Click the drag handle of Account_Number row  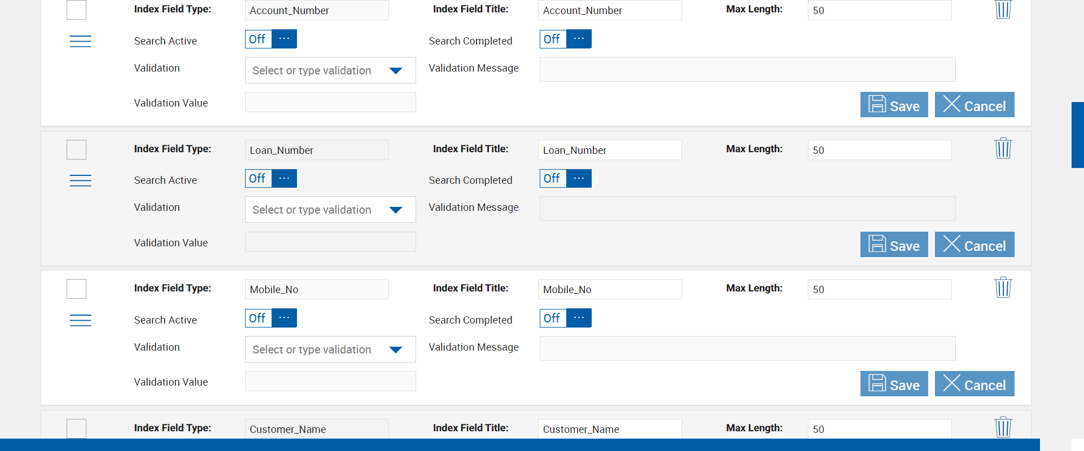coord(80,41)
